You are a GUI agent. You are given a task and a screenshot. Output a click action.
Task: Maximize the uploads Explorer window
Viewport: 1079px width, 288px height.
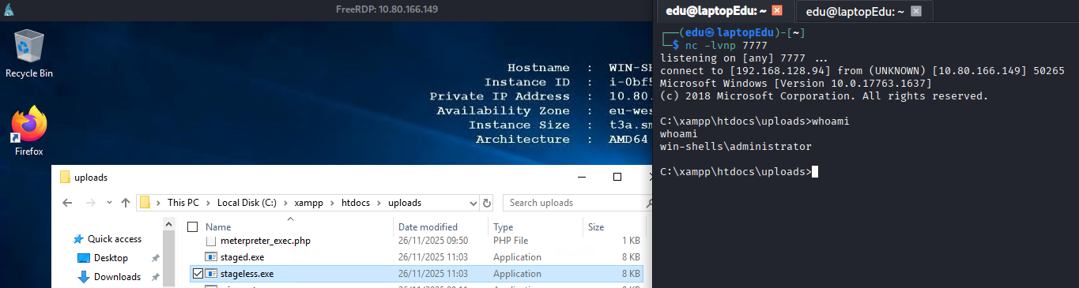point(618,177)
